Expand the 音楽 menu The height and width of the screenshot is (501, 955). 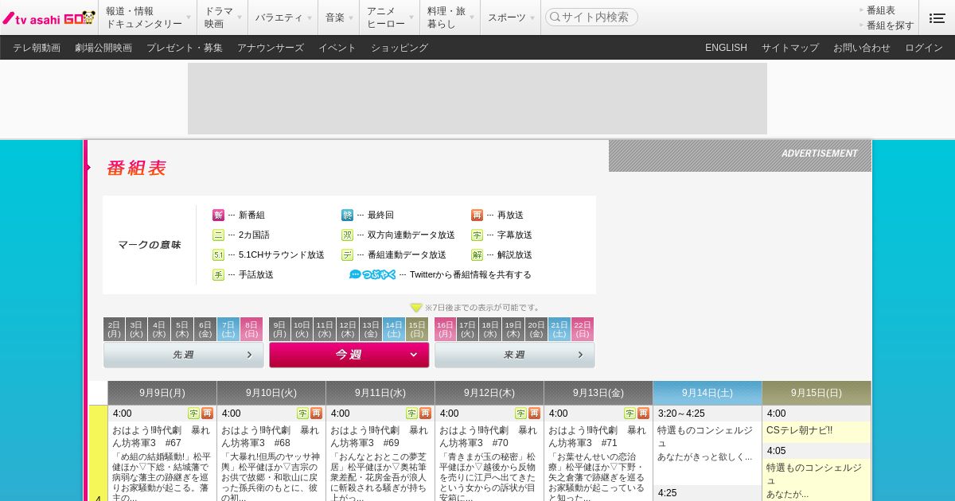point(339,17)
